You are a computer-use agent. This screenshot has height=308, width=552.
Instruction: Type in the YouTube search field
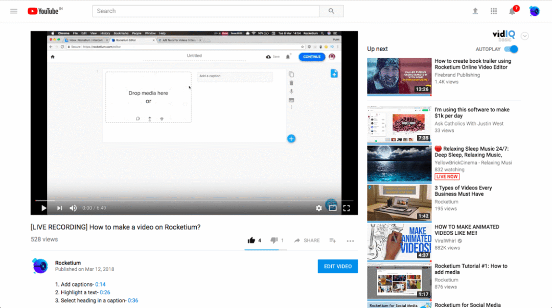(x=205, y=11)
